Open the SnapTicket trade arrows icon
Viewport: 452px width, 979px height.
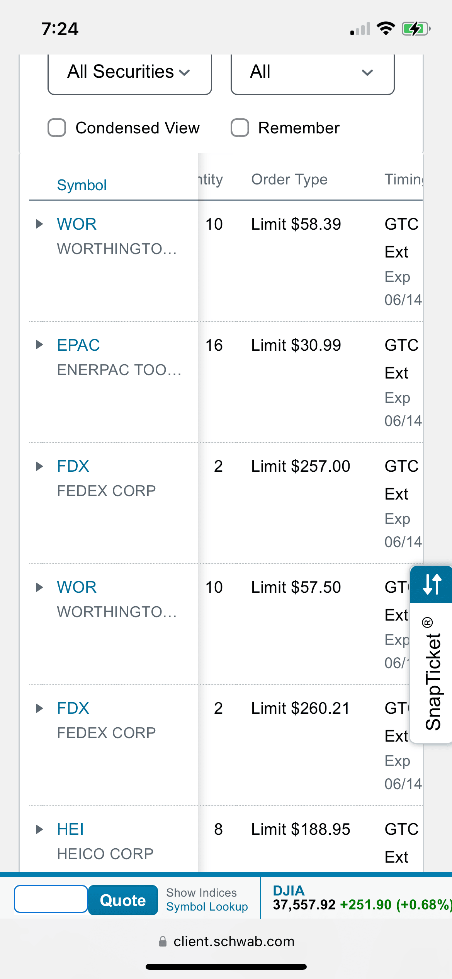(x=432, y=584)
